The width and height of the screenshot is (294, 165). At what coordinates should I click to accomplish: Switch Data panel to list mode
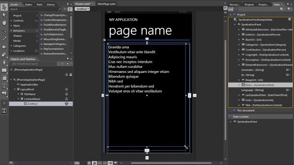pos(231,9)
